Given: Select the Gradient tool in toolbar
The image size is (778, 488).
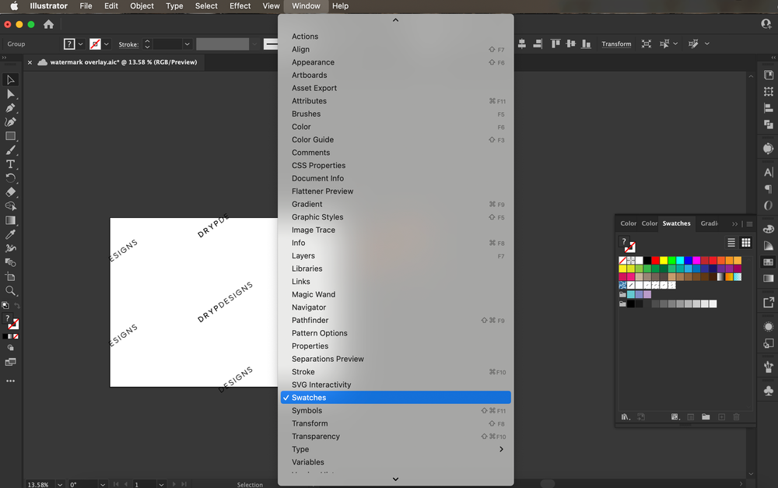Looking at the screenshot, I should click(10, 220).
